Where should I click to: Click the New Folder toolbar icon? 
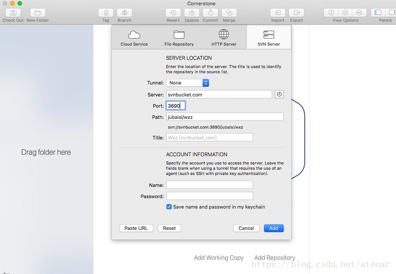[x=38, y=12]
